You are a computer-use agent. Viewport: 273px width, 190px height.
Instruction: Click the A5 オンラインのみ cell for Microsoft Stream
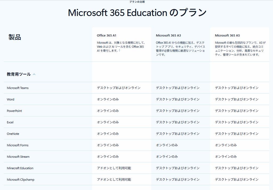click(x=226, y=157)
